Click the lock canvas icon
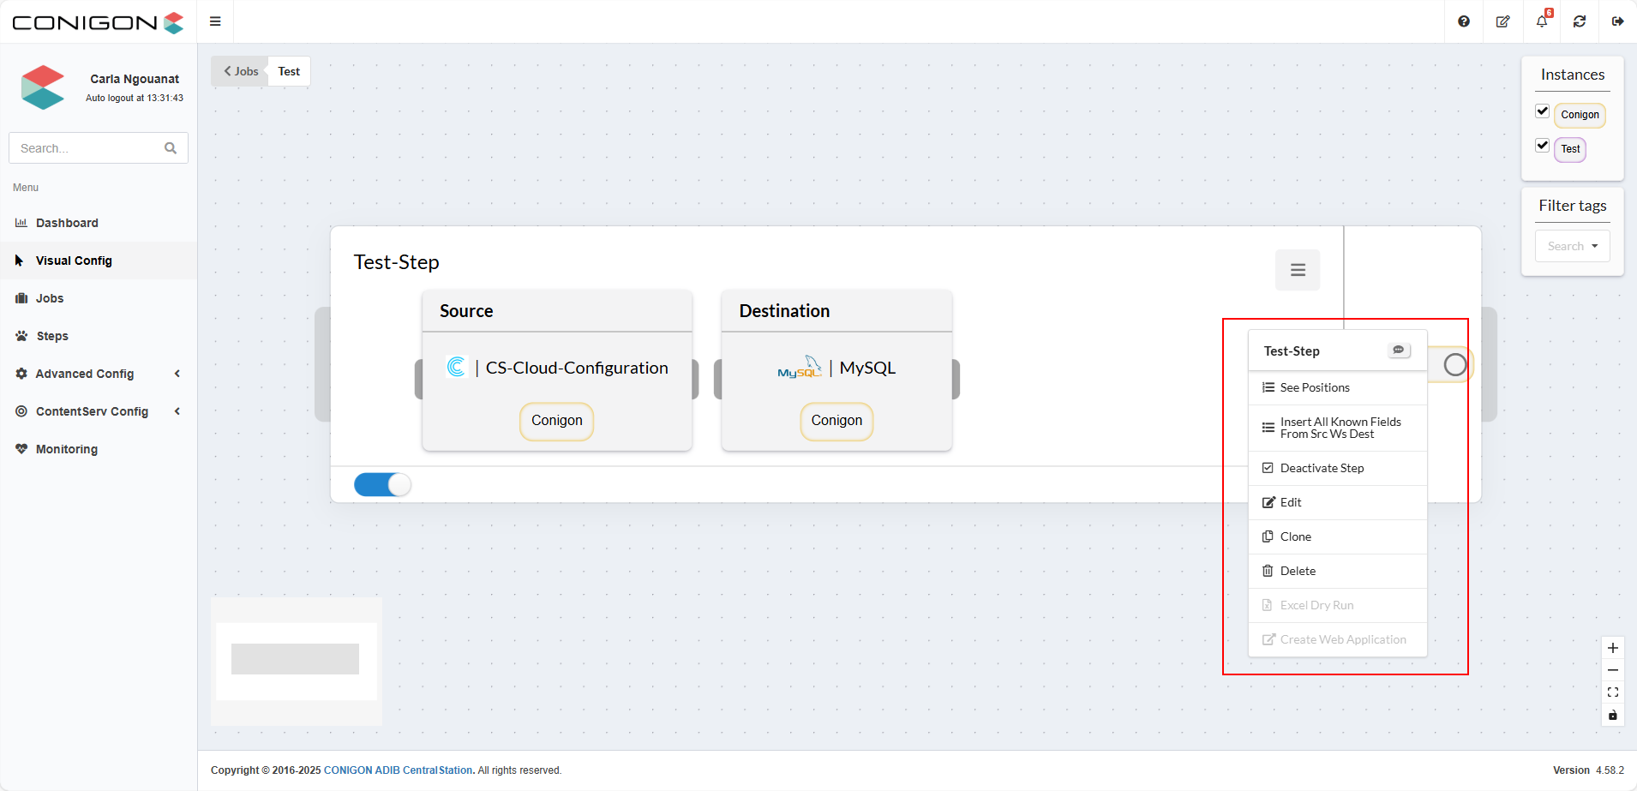Image resolution: width=1637 pixels, height=791 pixels. [x=1613, y=716]
